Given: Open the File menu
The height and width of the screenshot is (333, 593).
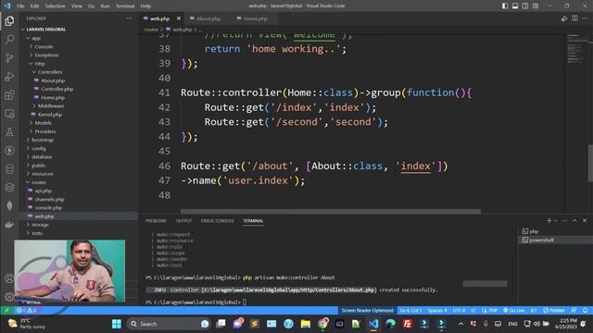Looking at the screenshot, I should click(x=20, y=6).
